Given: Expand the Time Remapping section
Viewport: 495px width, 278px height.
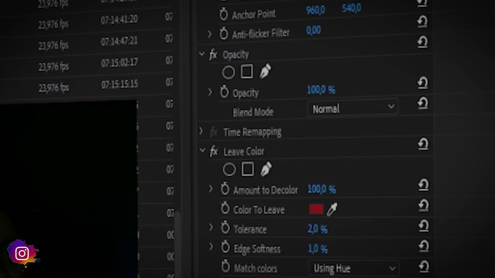Looking at the screenshot, I should (x=201, y=131).
